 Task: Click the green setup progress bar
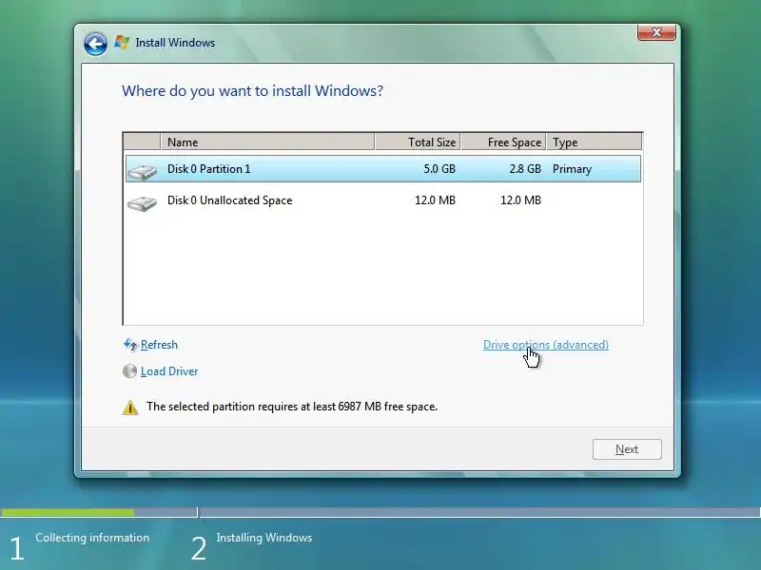tap(68, 512)
